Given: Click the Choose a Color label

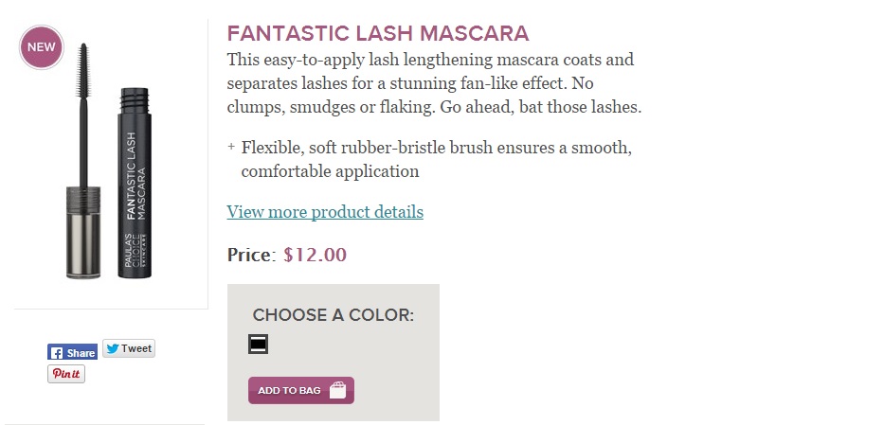Looking at the screenshot, I should (x=333, y=315).
